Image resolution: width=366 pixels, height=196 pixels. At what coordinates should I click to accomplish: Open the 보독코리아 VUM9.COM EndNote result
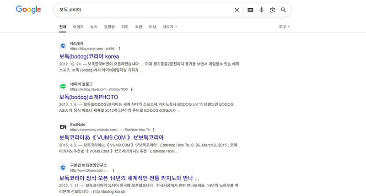(x=111, y=137)
